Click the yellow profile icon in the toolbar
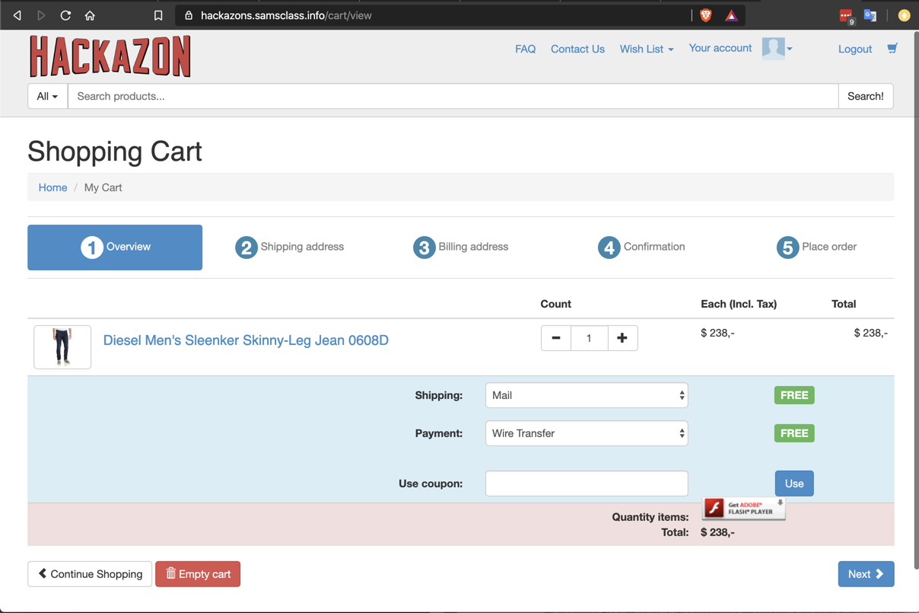This screenshot has height=613, width=919. 904,15
